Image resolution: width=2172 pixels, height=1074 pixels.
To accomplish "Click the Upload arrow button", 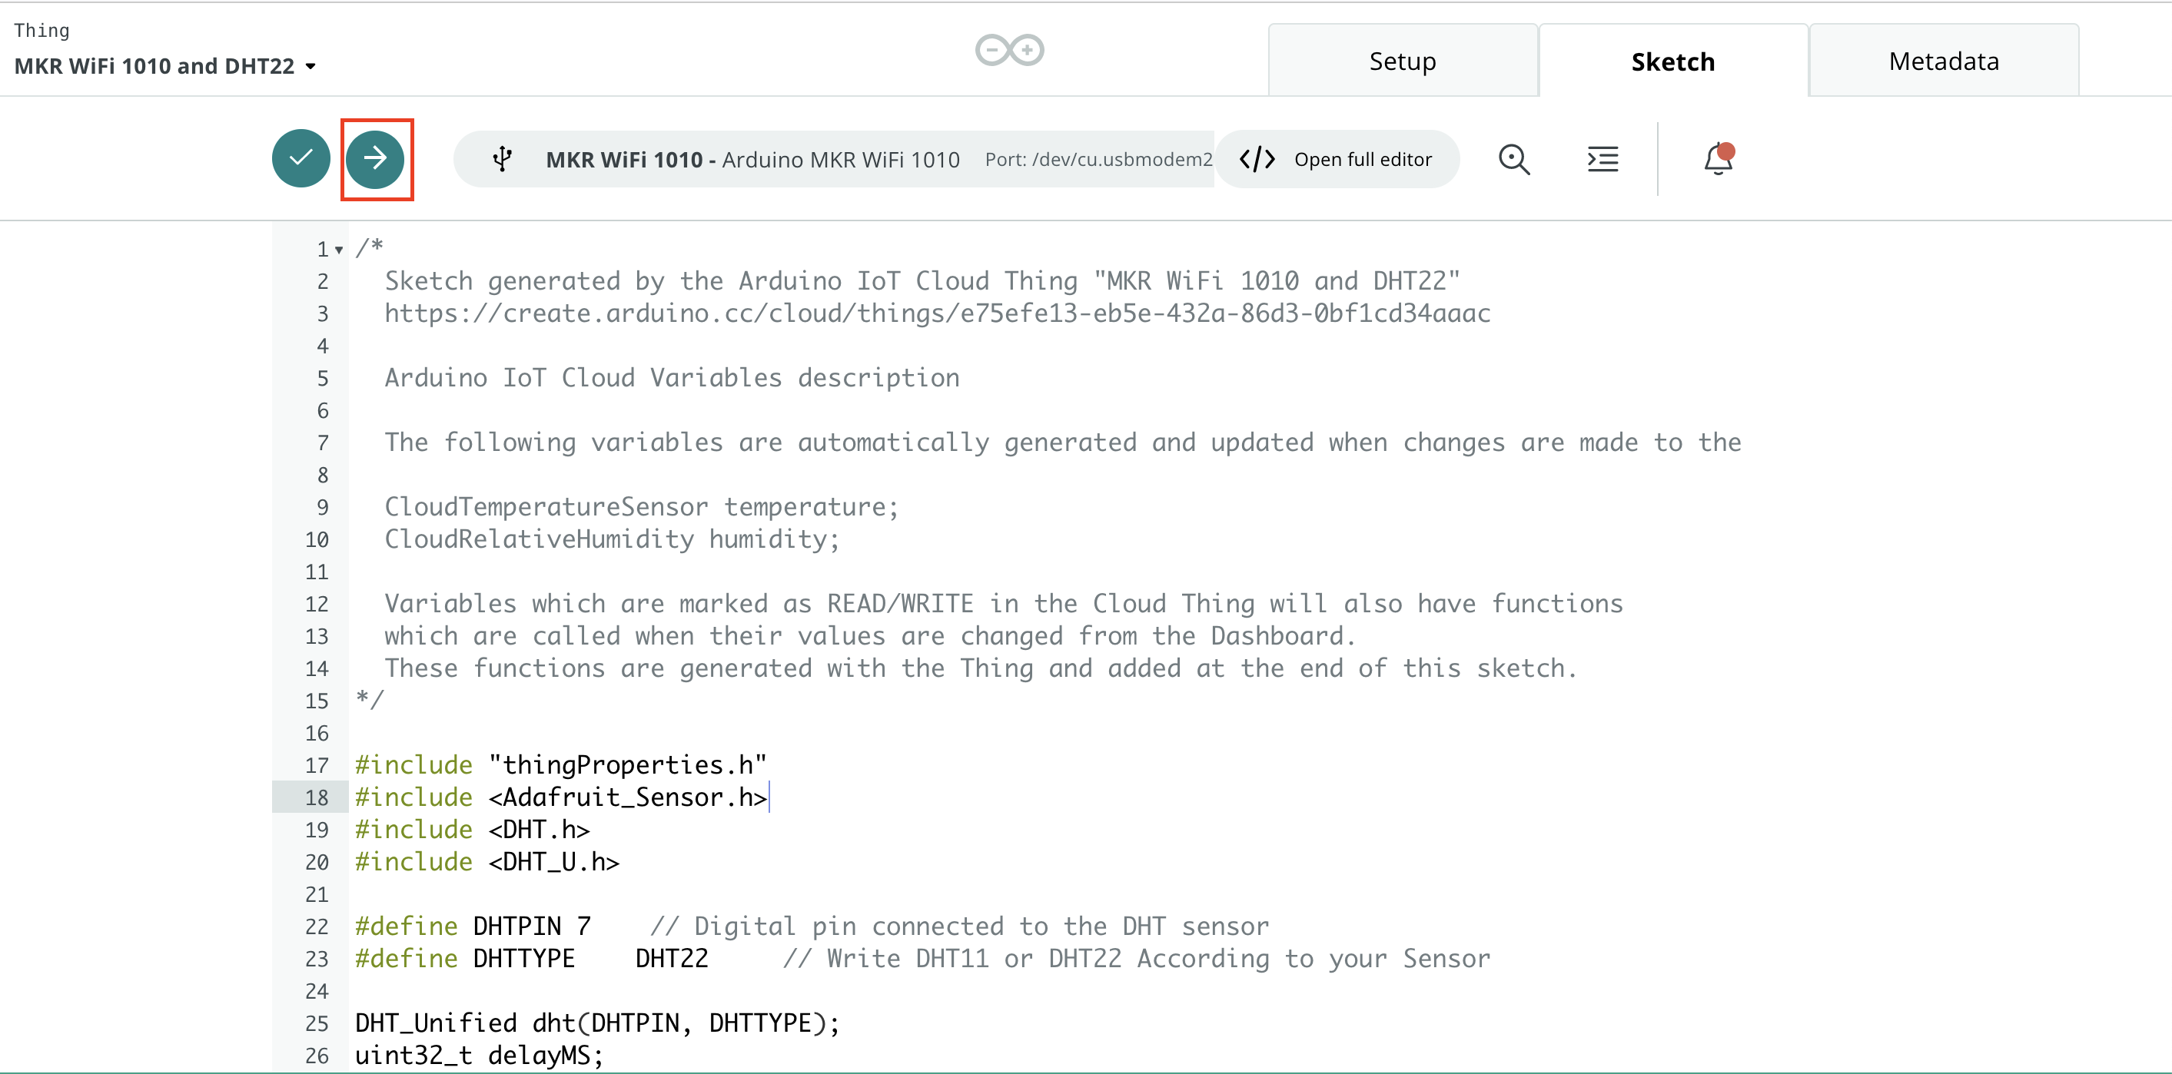I will pos(376,157).
